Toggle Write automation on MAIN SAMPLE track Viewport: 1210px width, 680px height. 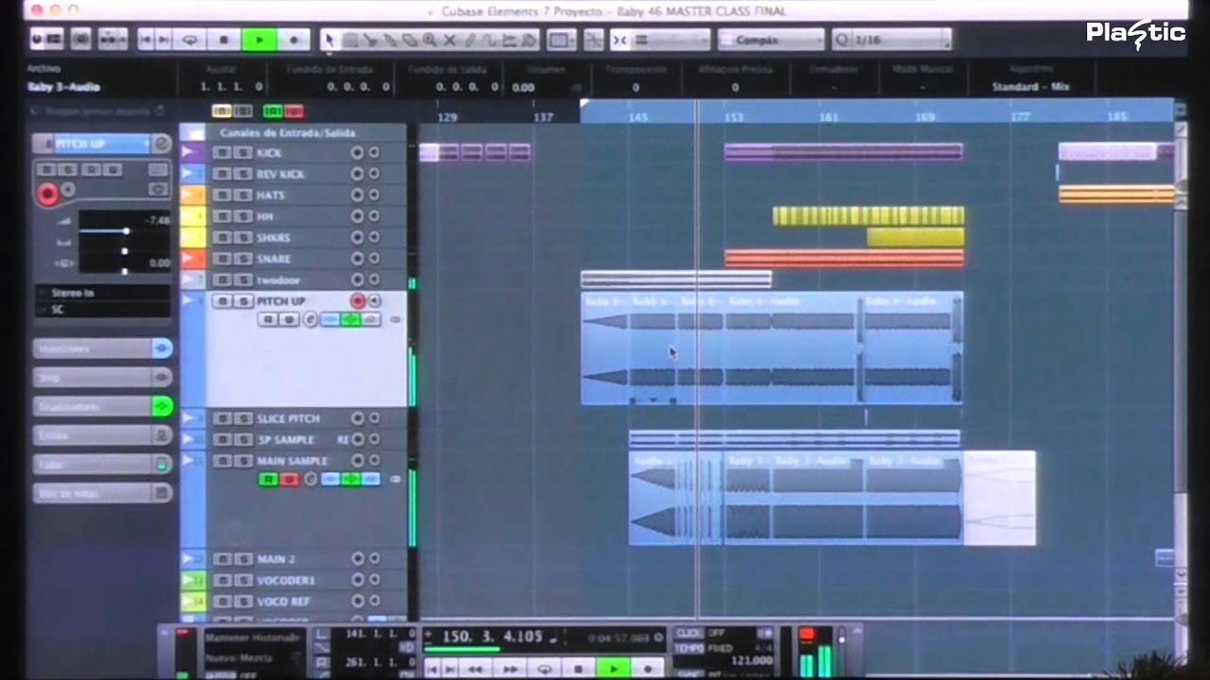289,480
